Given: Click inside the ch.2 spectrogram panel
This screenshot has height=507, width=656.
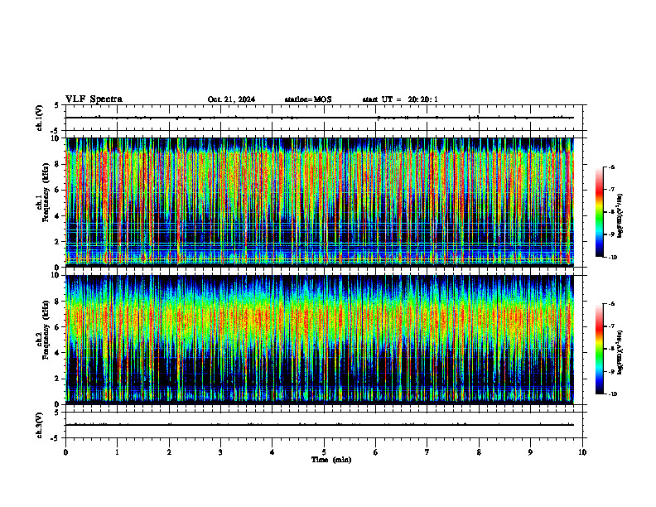Looking at the screenshot, I should coord(320,340).
